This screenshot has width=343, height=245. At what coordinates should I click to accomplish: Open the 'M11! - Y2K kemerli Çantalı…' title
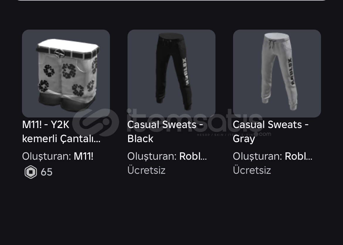[x=61, y=132]
